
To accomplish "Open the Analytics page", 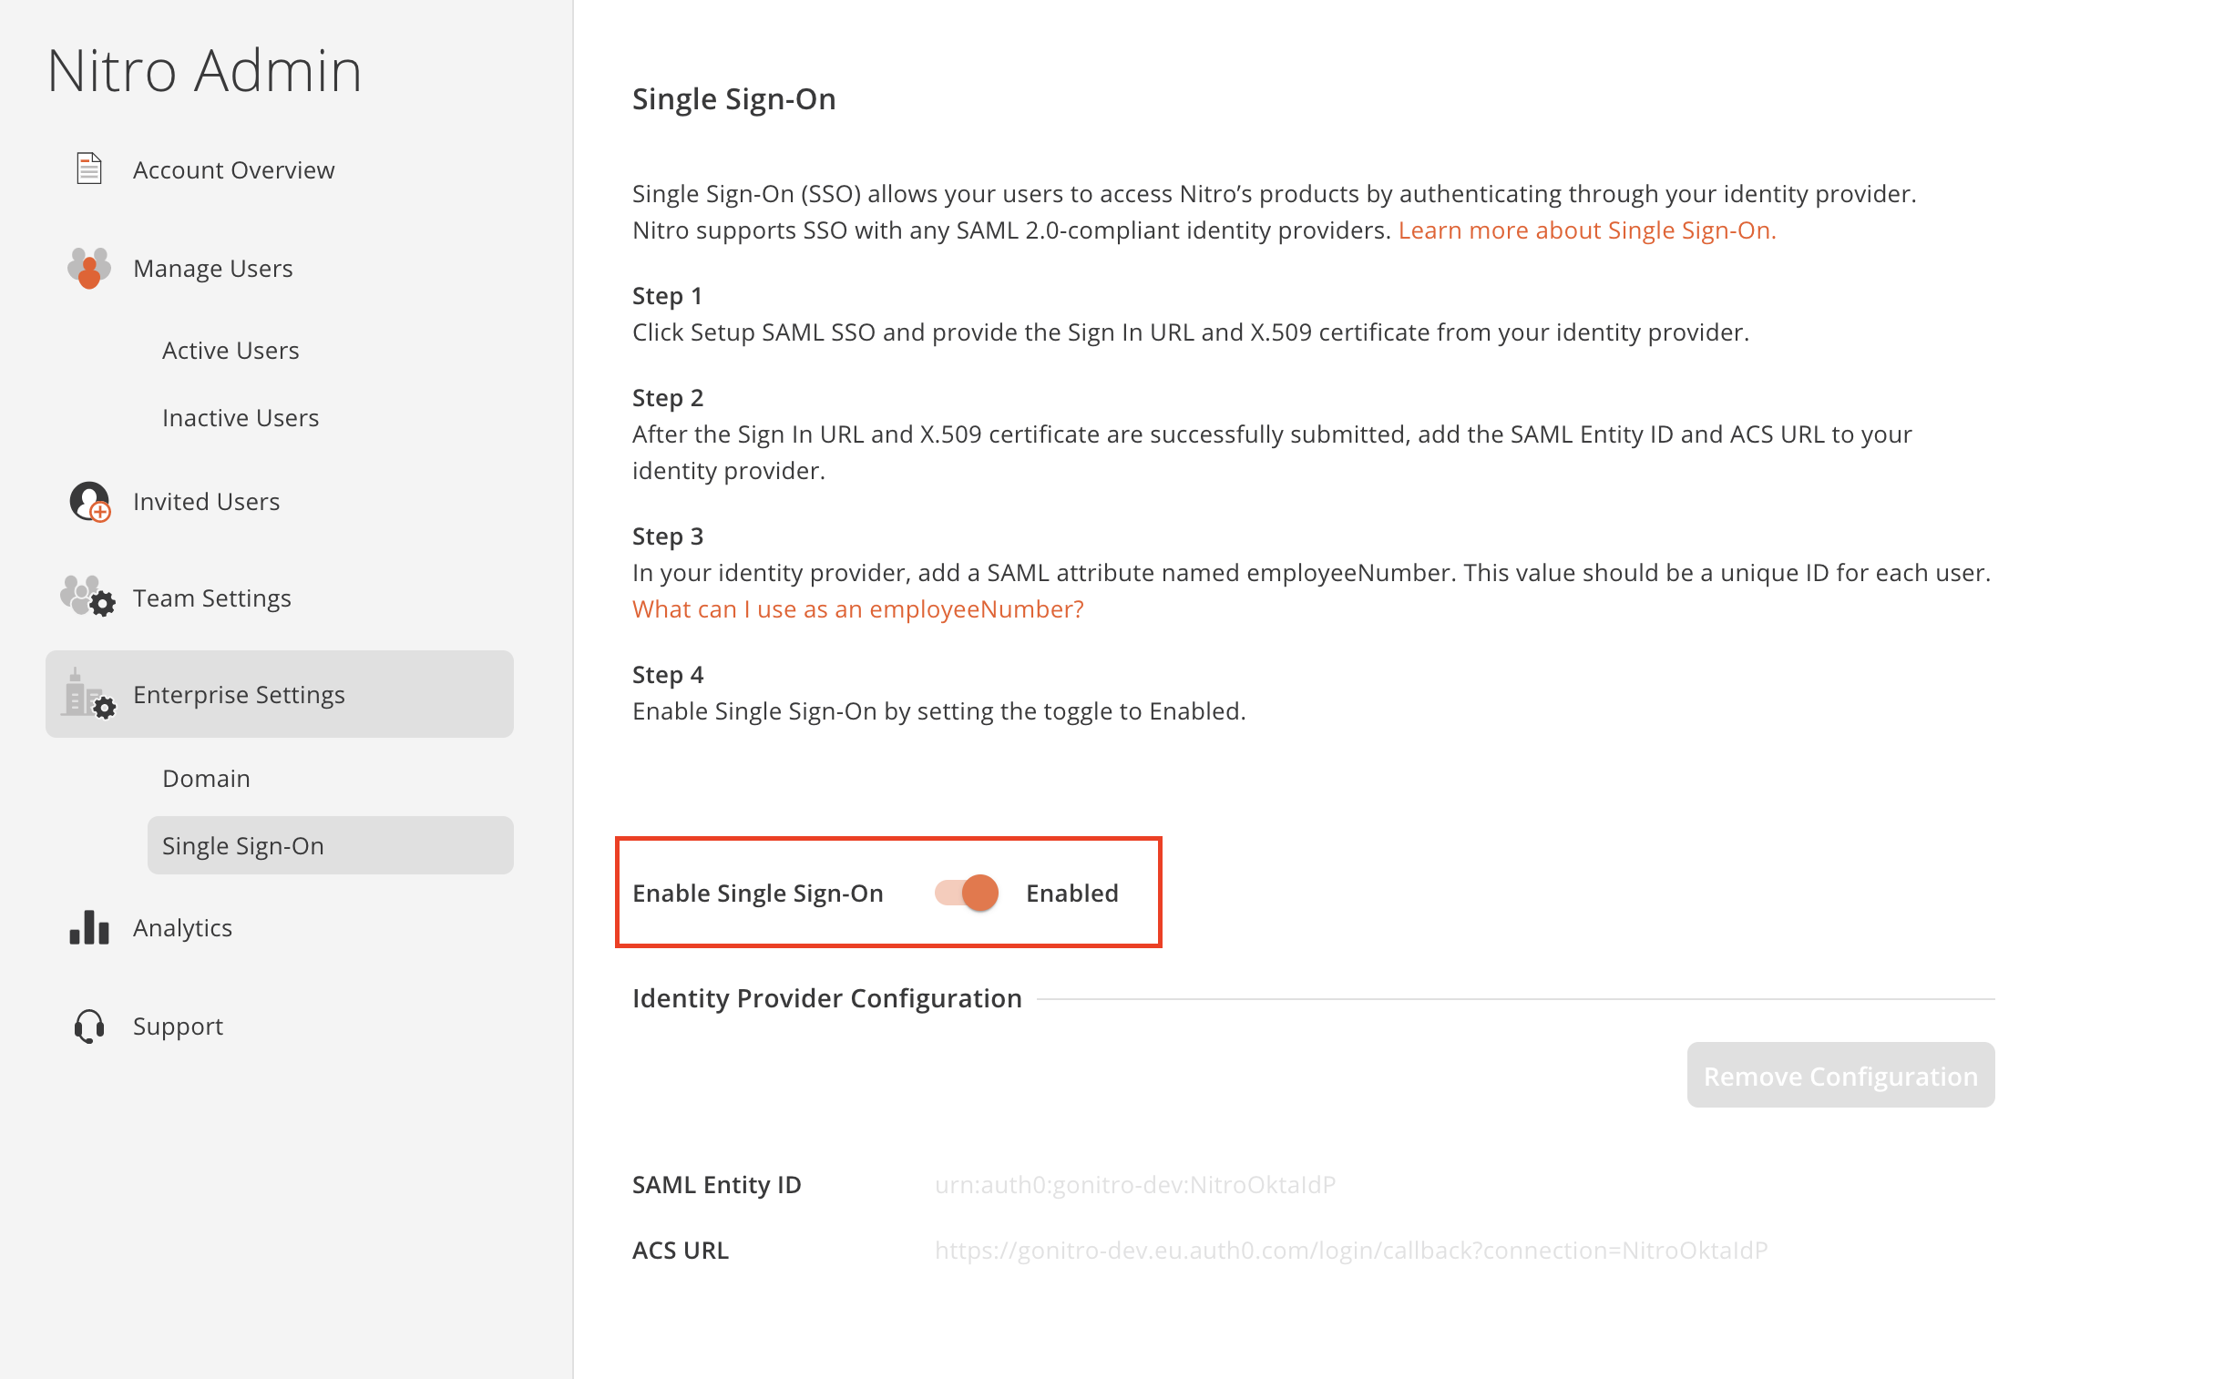I will pyautogui.click(x=182, y=927).
